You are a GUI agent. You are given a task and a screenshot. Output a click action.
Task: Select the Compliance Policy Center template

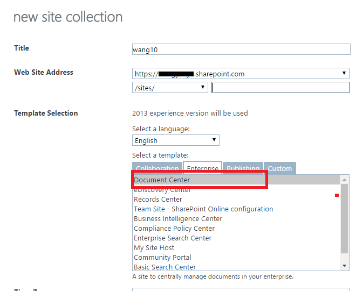[x=236, y=229]
